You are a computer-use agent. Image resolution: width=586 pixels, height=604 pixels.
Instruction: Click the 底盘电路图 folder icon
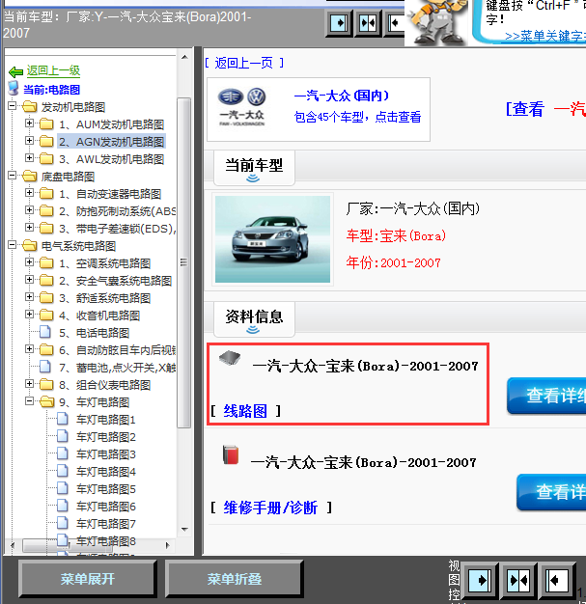click(x=30, y=176)
